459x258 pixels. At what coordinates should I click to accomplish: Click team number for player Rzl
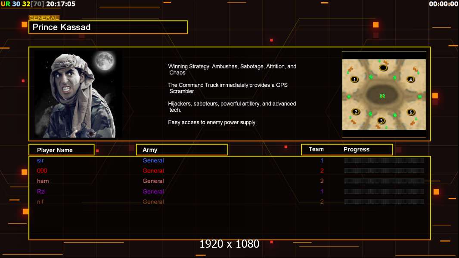click(x=322, y=191)
